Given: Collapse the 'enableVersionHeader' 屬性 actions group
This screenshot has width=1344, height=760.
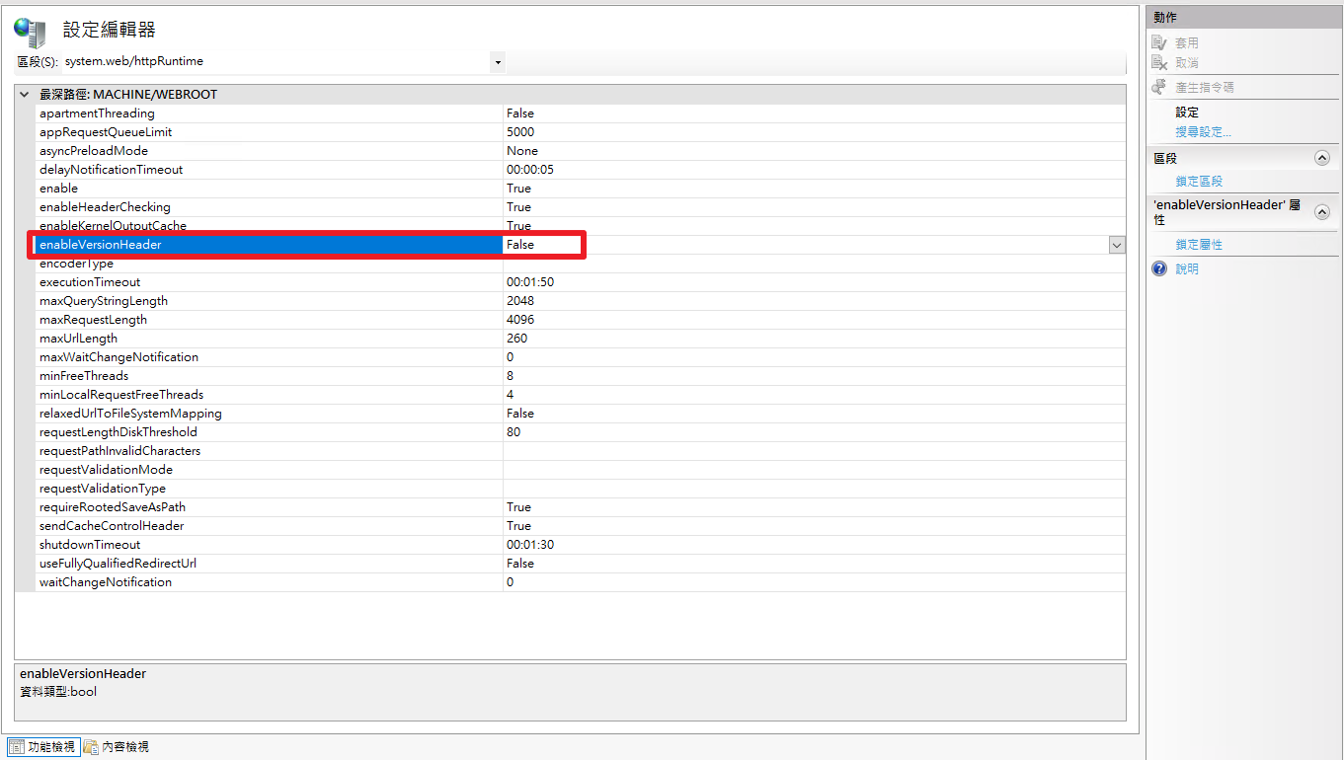Looking at the screenshot, I should tap(1321, 211).
